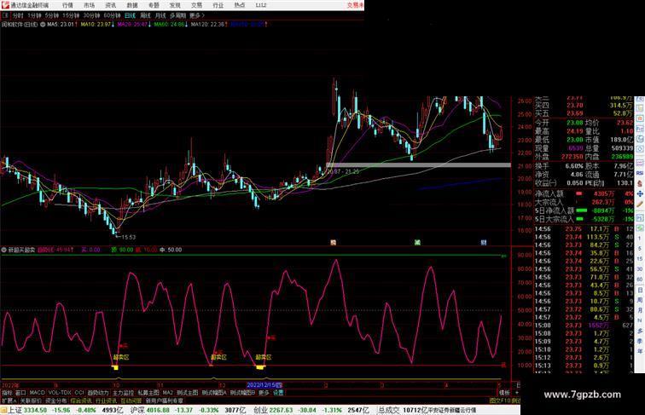
Task: Select 年 period shortcut in right sidebar
Action: point(640,351)
